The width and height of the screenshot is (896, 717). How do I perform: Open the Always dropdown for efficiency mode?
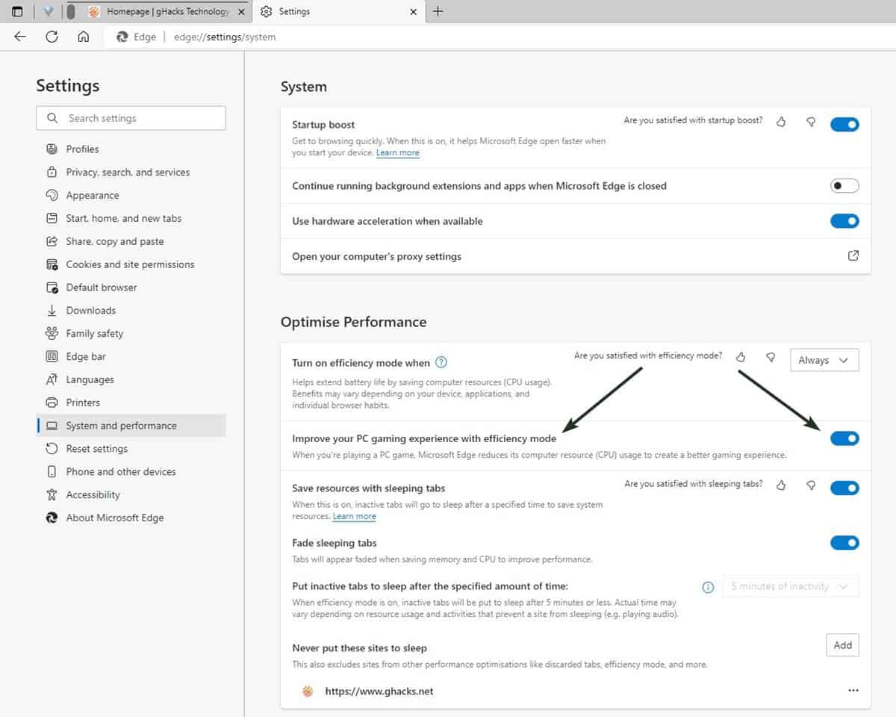[824, 360]
